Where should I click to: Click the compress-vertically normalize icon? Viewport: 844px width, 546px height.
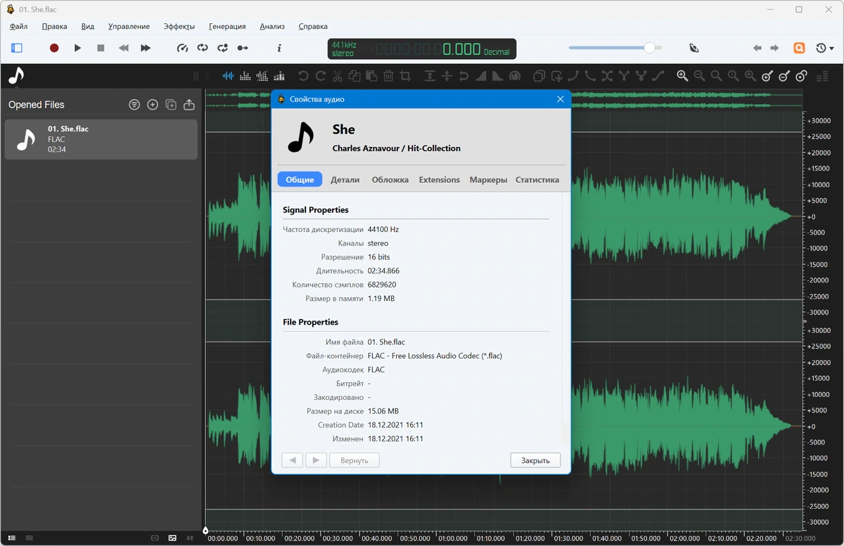[x=446, y=76]
